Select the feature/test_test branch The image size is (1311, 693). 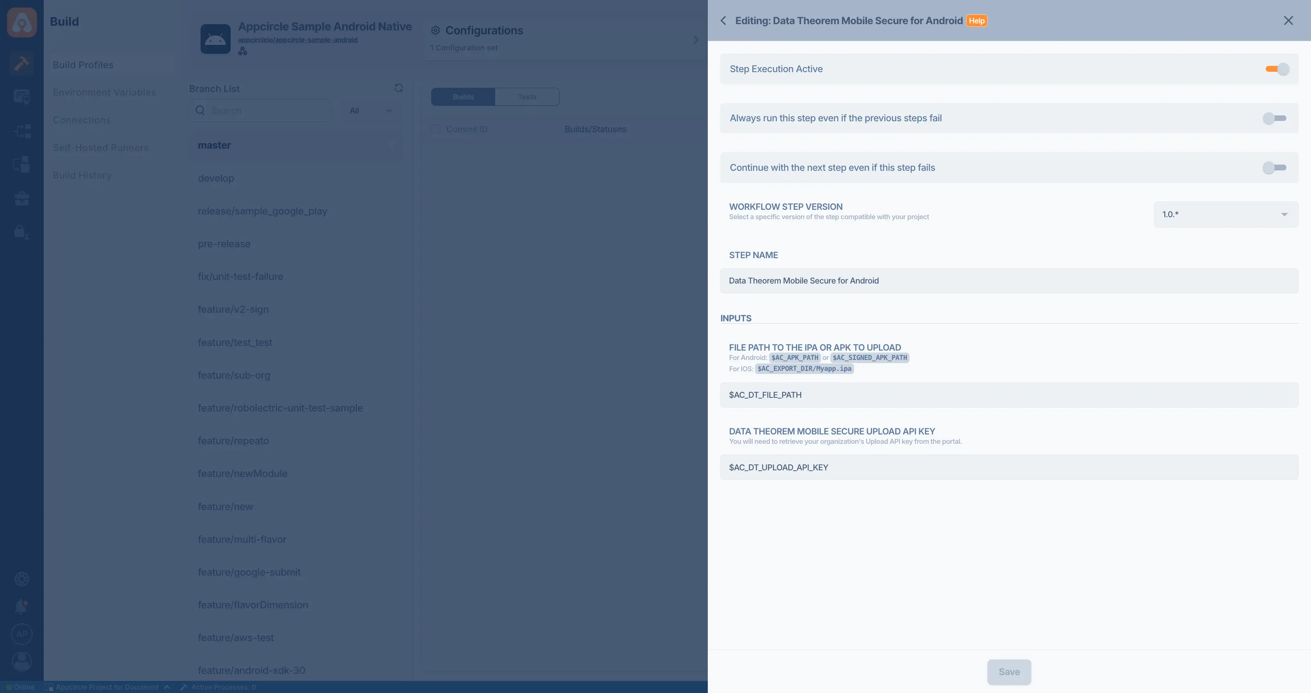235,342
